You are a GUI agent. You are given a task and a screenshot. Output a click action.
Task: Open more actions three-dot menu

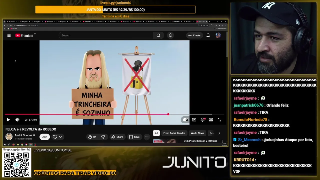(147, 137)
